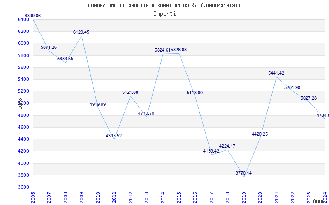Image resolution: width=329 pixels, height=205 pixels.
Task: Click the 2021 year axis label
Action: pyautogui.click(x=276, y=197)
